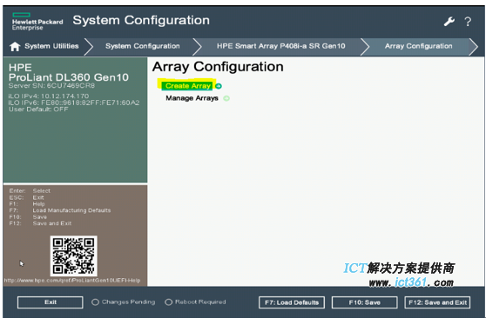Select F12: Save and Exit key hint

(x=40, y=223)
